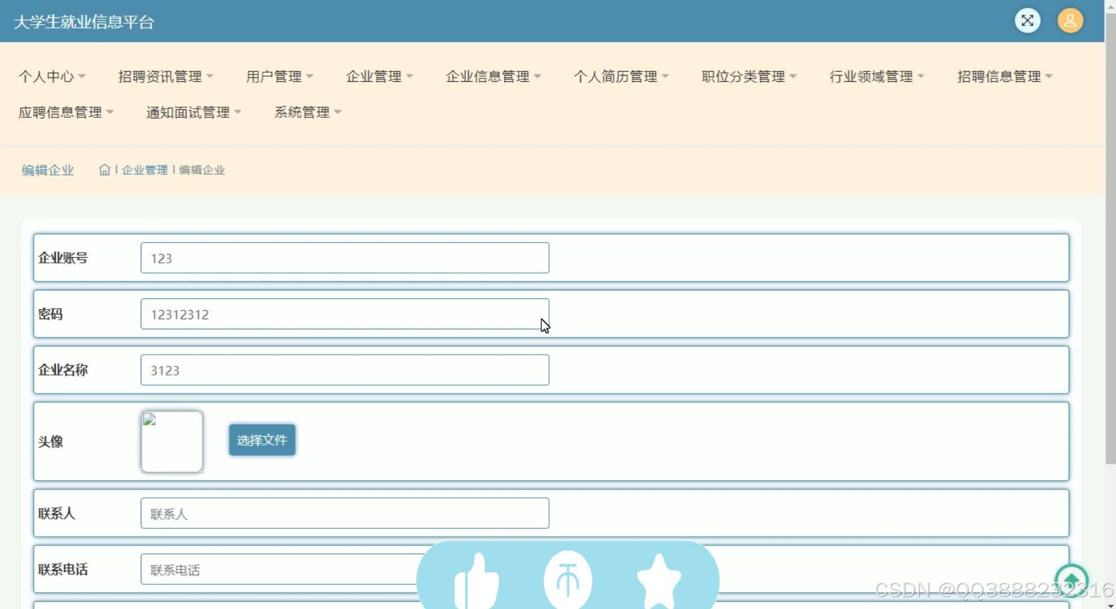Screen dimensions: 1116x609
Task: Open the 系统管理 menu
Action: [308, 112]
